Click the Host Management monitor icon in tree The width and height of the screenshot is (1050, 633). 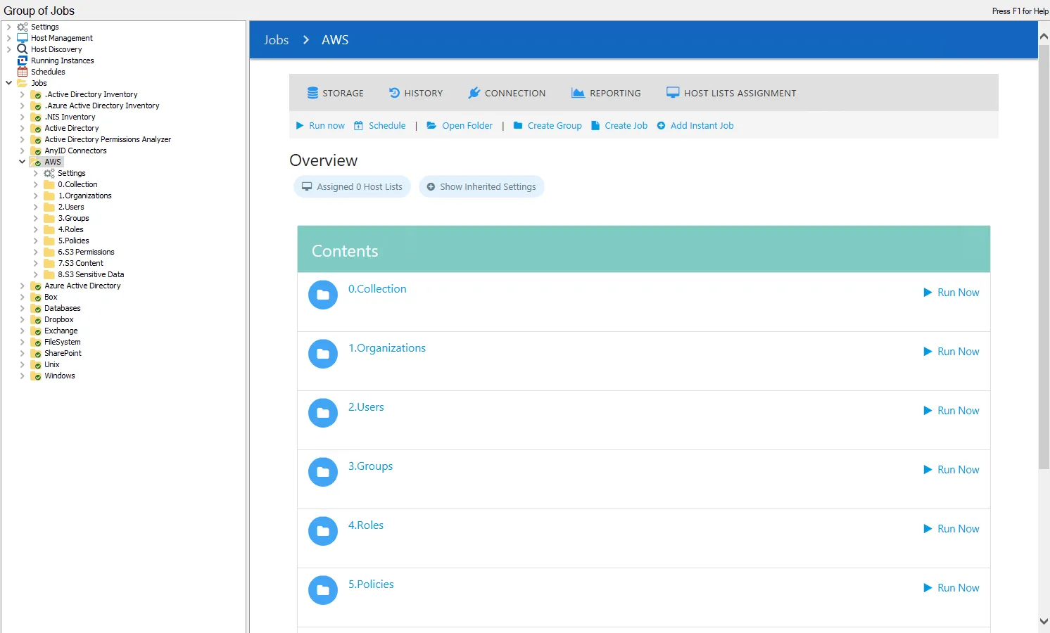click(23, 38)
